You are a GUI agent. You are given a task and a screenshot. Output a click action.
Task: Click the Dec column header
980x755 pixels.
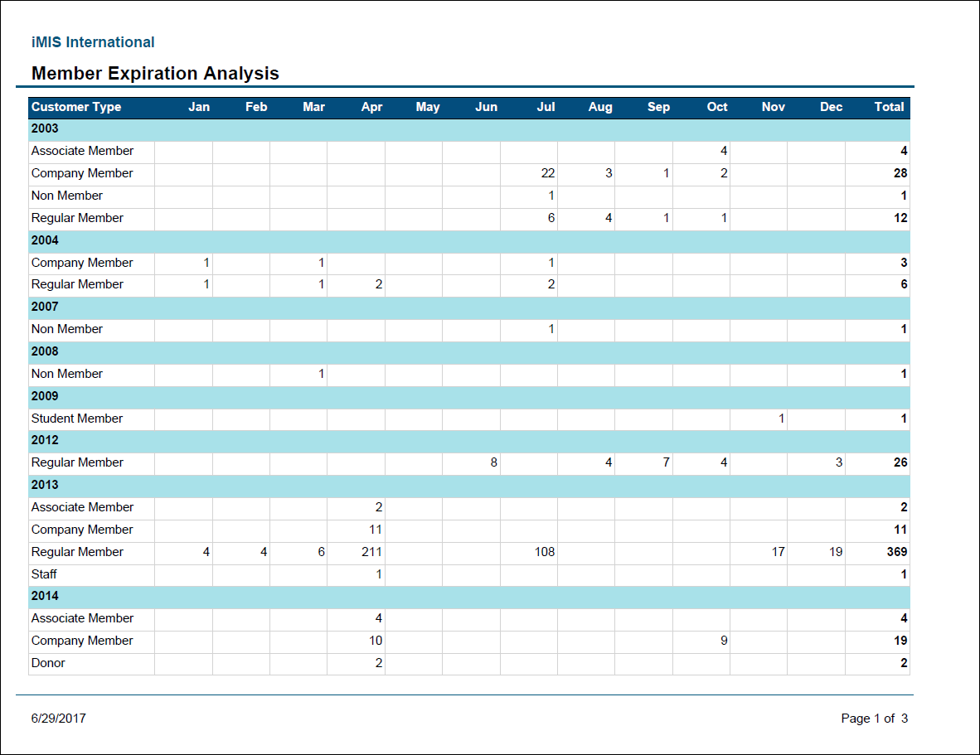[831, 107]
